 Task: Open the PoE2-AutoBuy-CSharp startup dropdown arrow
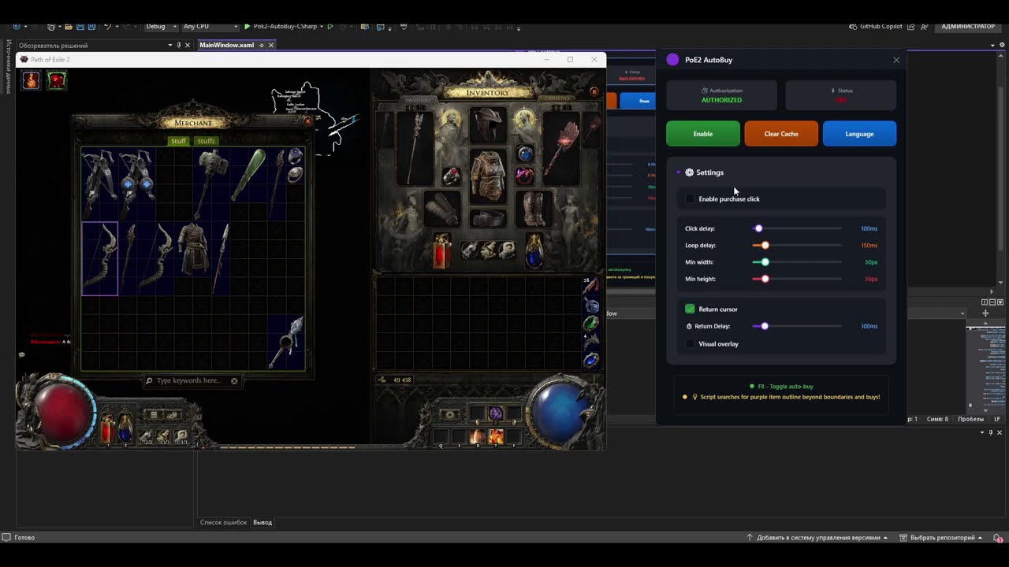[x=322, y=27]
